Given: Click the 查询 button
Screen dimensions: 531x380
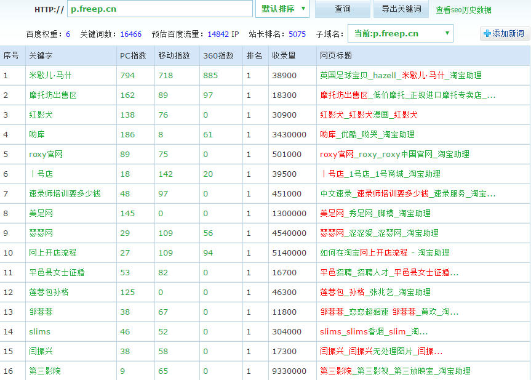Looking at the screenshot, I should pos(343,9).
